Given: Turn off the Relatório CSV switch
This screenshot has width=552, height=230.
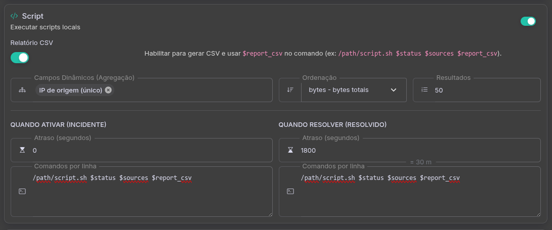Looking at the screenshot, I should [x=20, y=58].
